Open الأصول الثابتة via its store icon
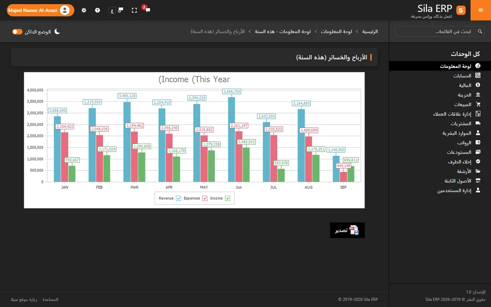 (x=478, y=181)
